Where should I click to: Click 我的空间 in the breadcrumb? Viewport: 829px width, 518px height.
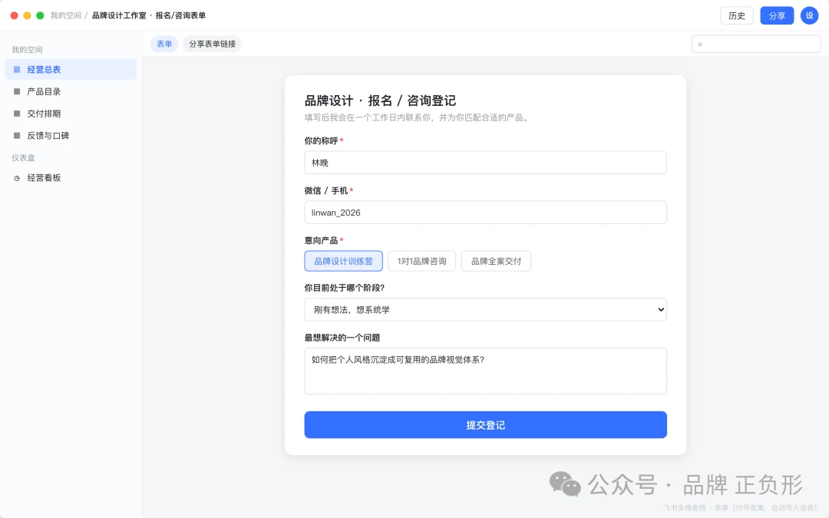click(65, 16)
